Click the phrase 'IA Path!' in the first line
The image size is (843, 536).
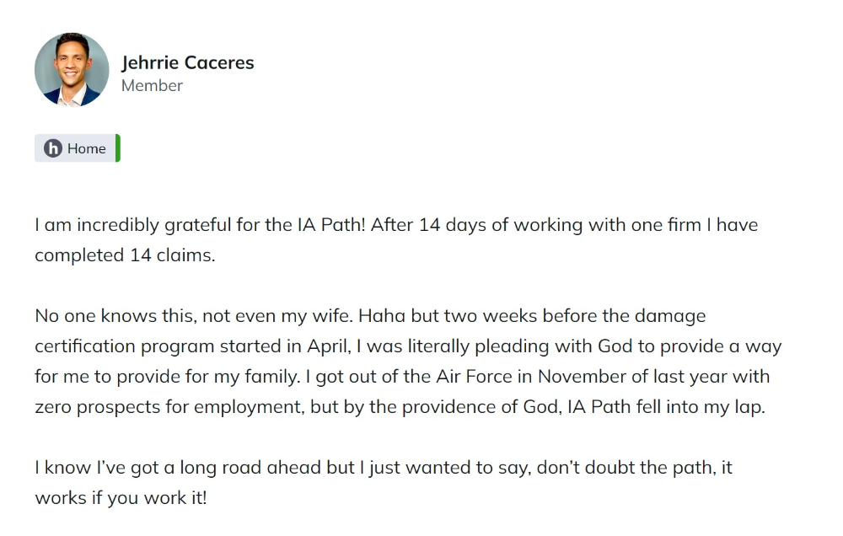coord(330,225)
